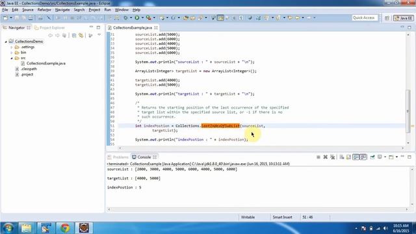This screenshot has width=416, height=234.
Task: Open the Open Console dropdown arrow
Action: pyautogui.click(x=396, y=157)
